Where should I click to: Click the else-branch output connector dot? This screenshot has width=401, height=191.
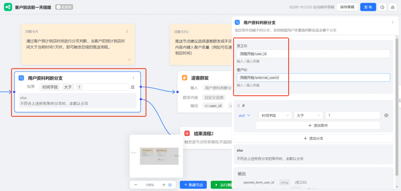(141, 99)
